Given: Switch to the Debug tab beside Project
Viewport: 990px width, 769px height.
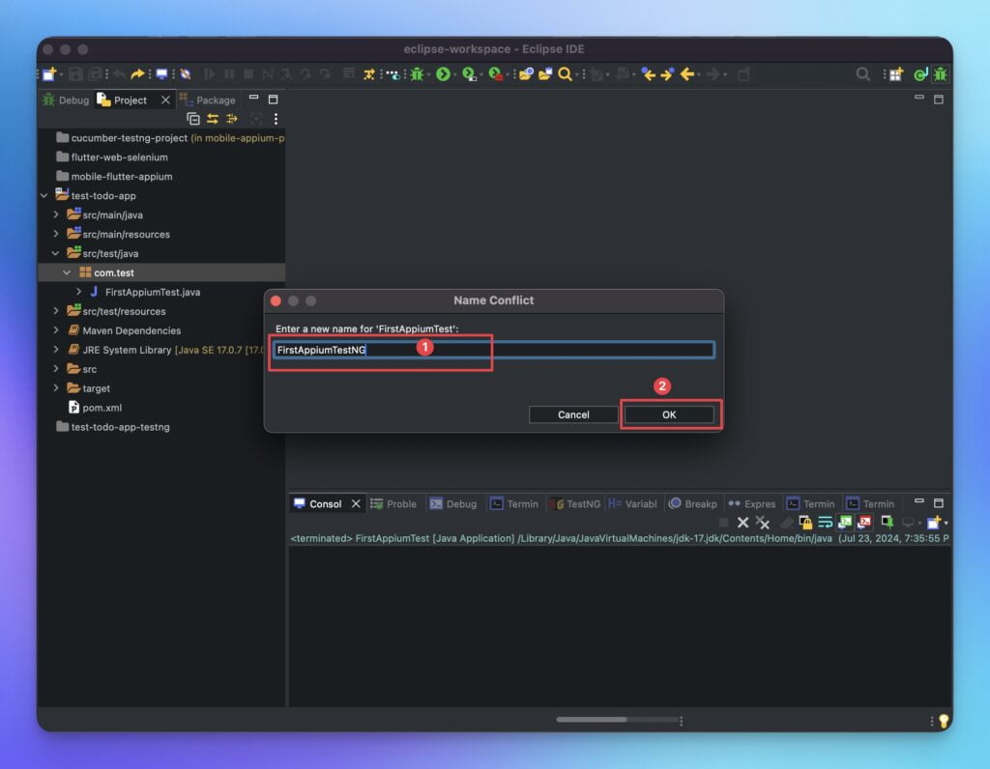Looking at the screenshot, I should click(x=67, y=100).
